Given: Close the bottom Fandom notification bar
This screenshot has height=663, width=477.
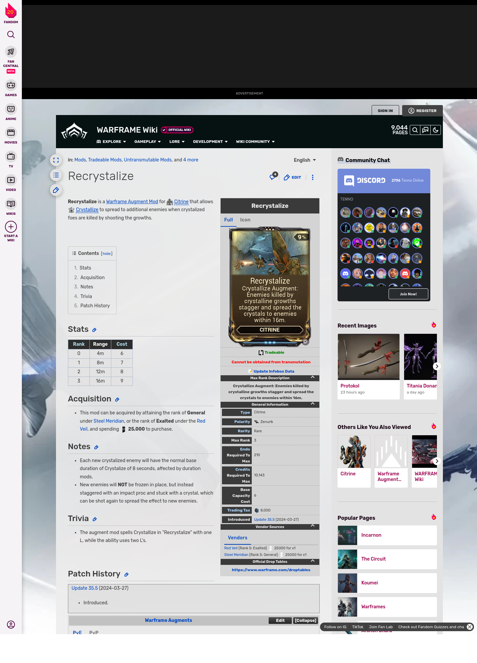Looking at the screenshot, I should [x=470, y=627].
